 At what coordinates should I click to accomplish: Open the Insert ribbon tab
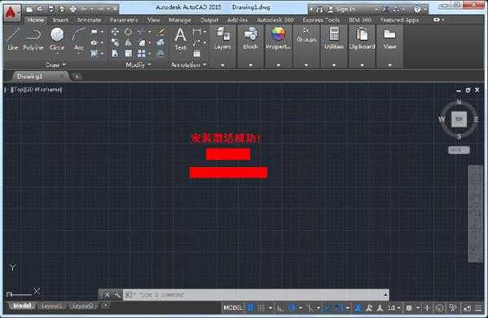tap(60, 20)
